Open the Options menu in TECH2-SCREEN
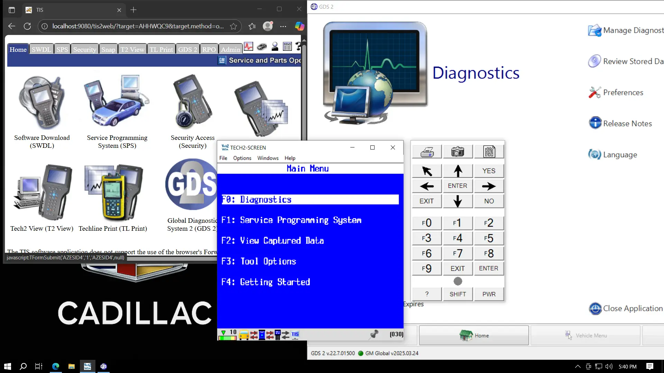The width and height of the screenshot is (664, 373). point(242,158)
